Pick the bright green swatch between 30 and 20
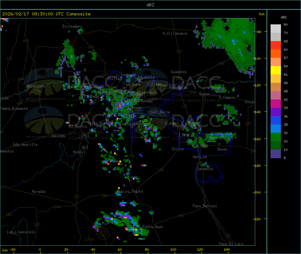This screenshot has height=254, width=301. [x=276, y=137]
